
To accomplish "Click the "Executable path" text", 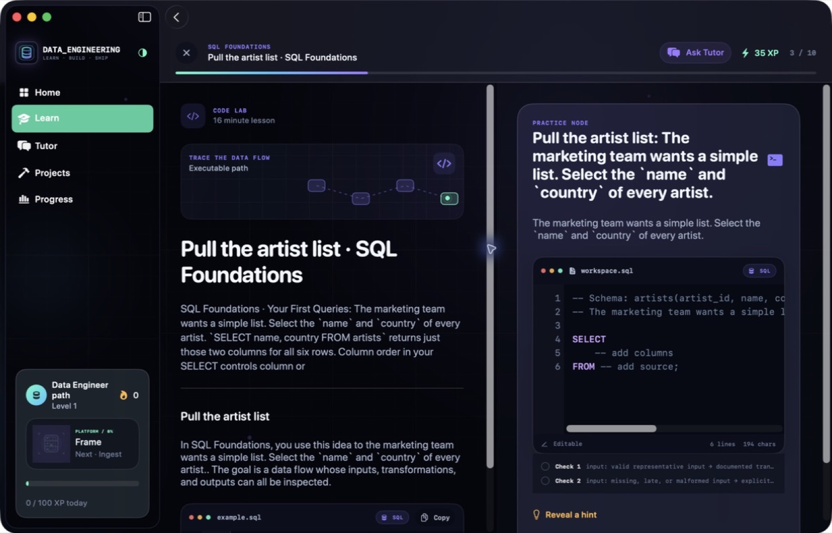I will (218, 168).
